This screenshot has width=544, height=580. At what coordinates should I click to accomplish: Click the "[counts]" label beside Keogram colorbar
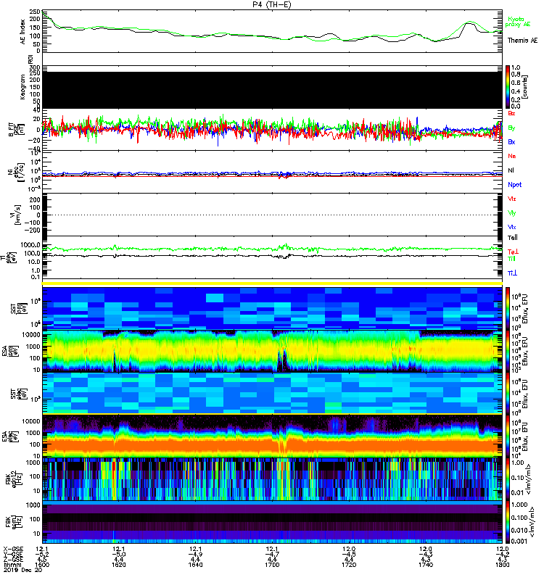tap(525, 87)
